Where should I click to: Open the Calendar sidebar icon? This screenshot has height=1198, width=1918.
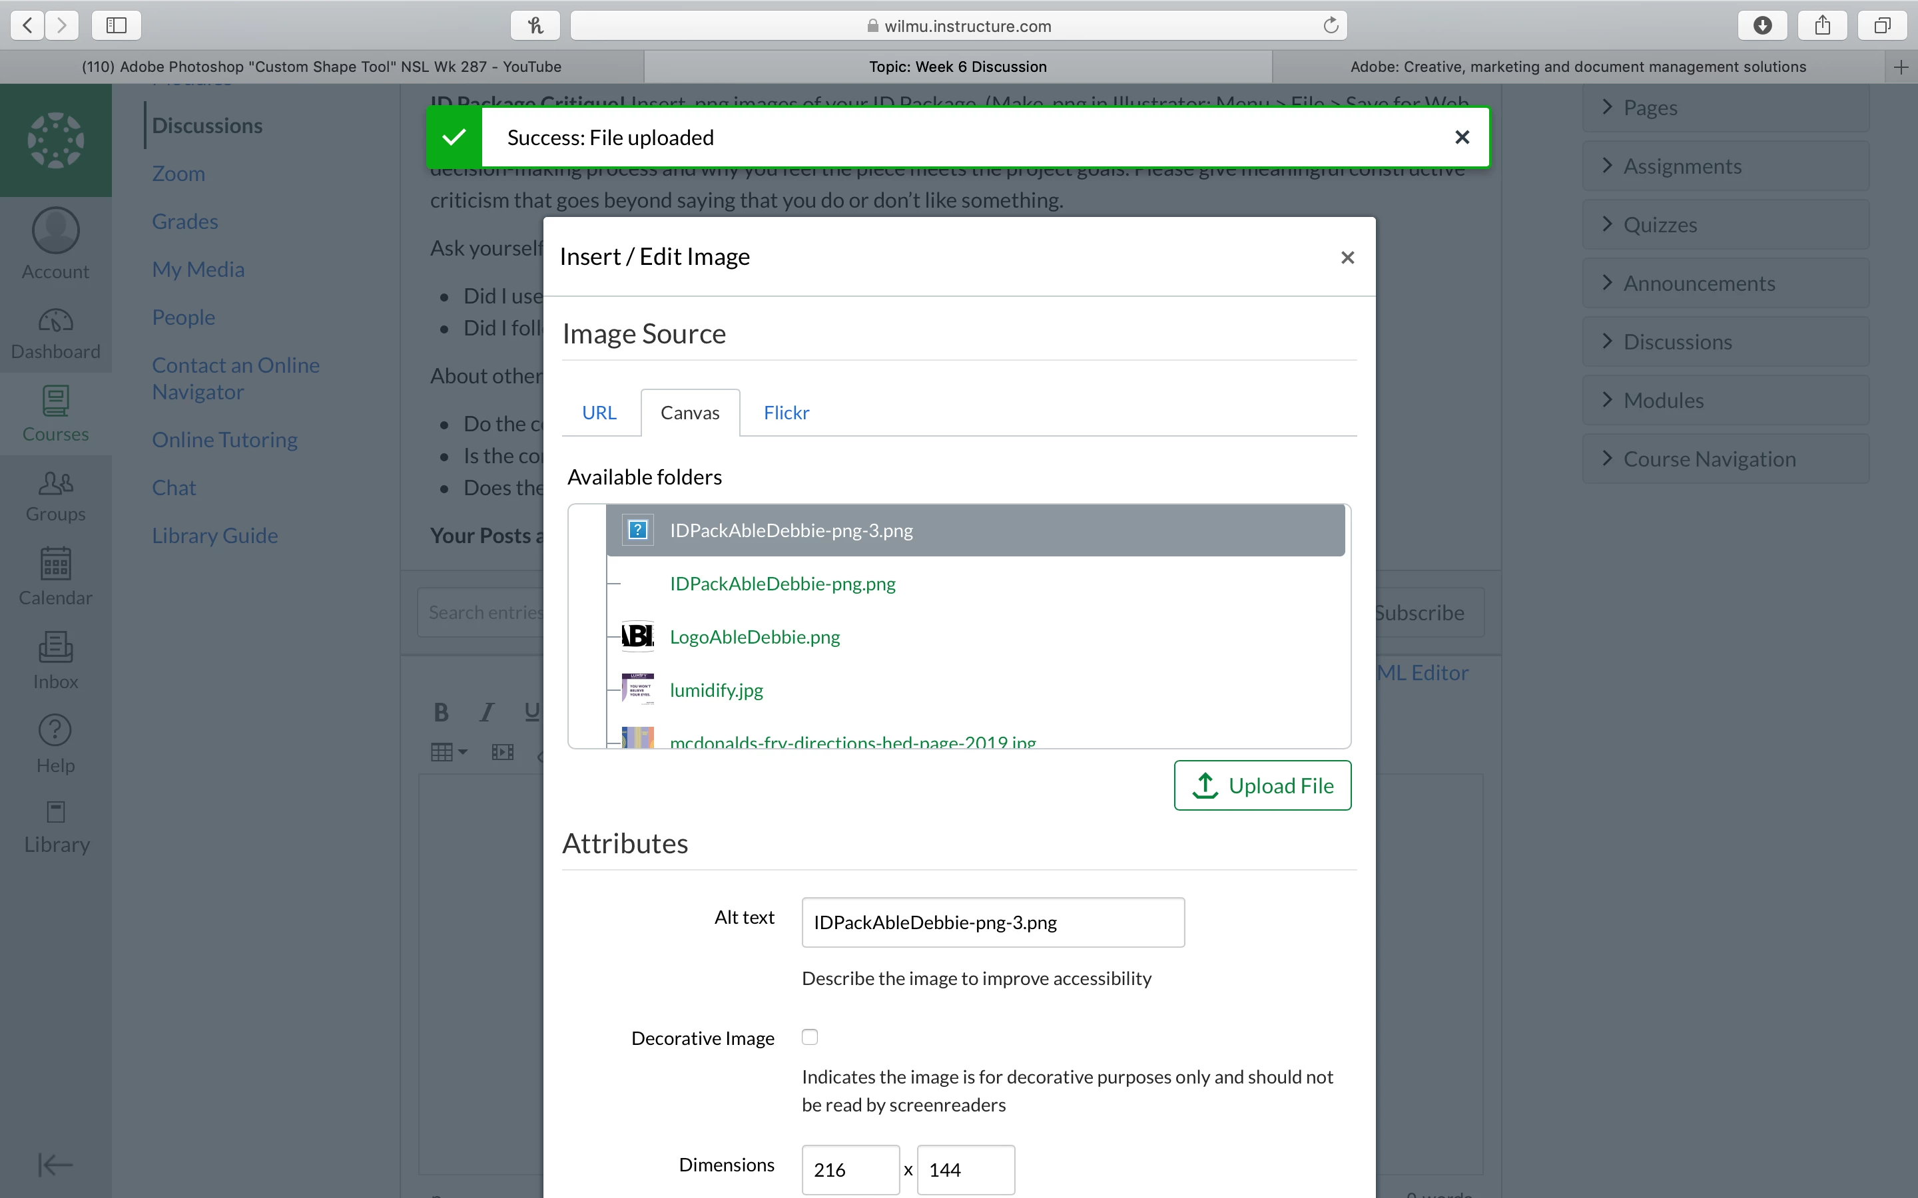[55, 576]
